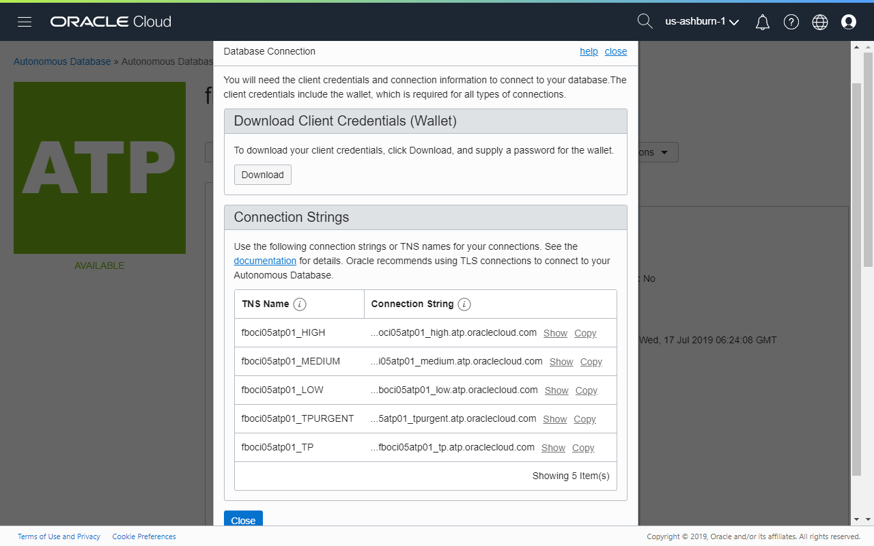
Task: Click the Download wallet button
Action: (x=263, y=175)
